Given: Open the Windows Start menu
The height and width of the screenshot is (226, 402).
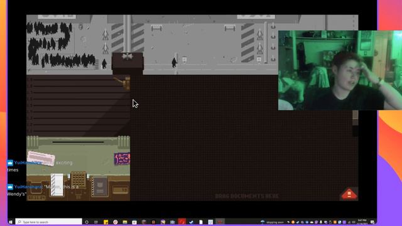Looking at the screenshot, I should point(11,222).
